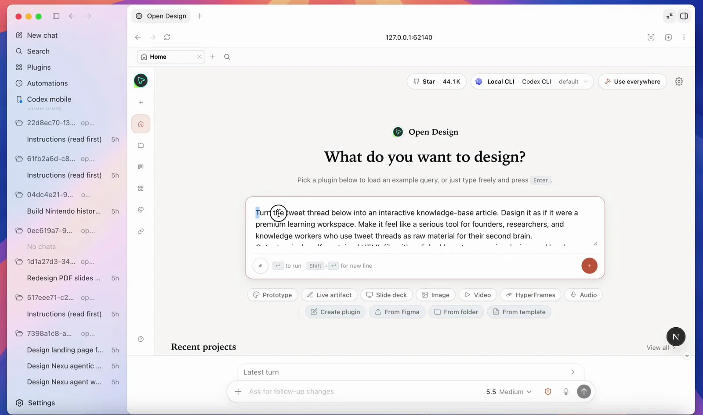Viewport: 703px width, 415px height.
Task: Open the link icon in the rail
Action: [x=141, y=231]
